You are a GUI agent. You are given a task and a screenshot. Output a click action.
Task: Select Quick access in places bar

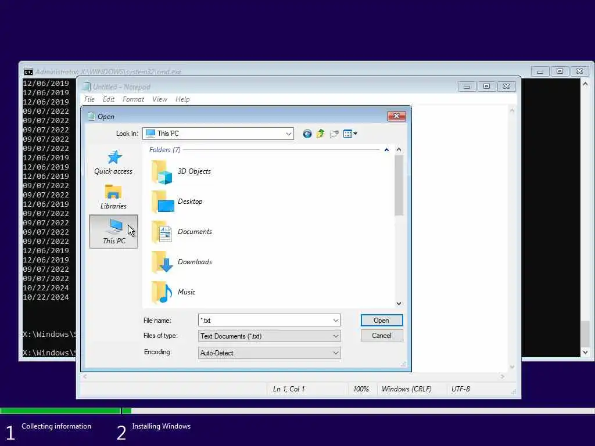tap(113, 163)
